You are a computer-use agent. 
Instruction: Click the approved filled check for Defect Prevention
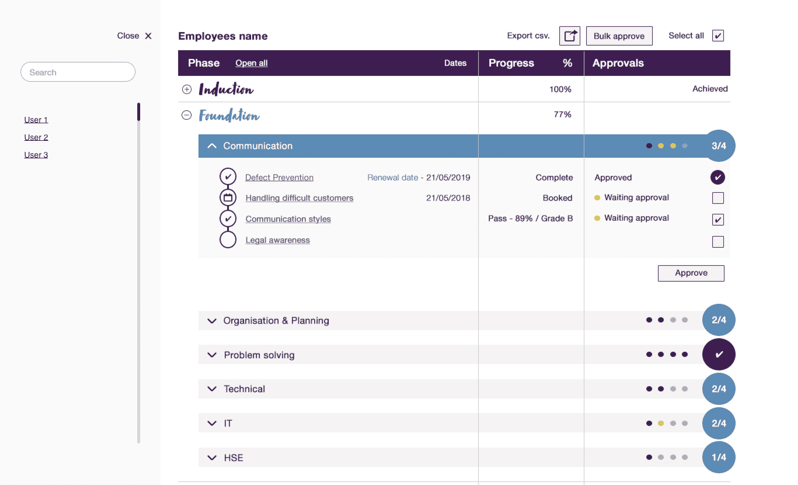pyautogui.click(x=718, y=177)
